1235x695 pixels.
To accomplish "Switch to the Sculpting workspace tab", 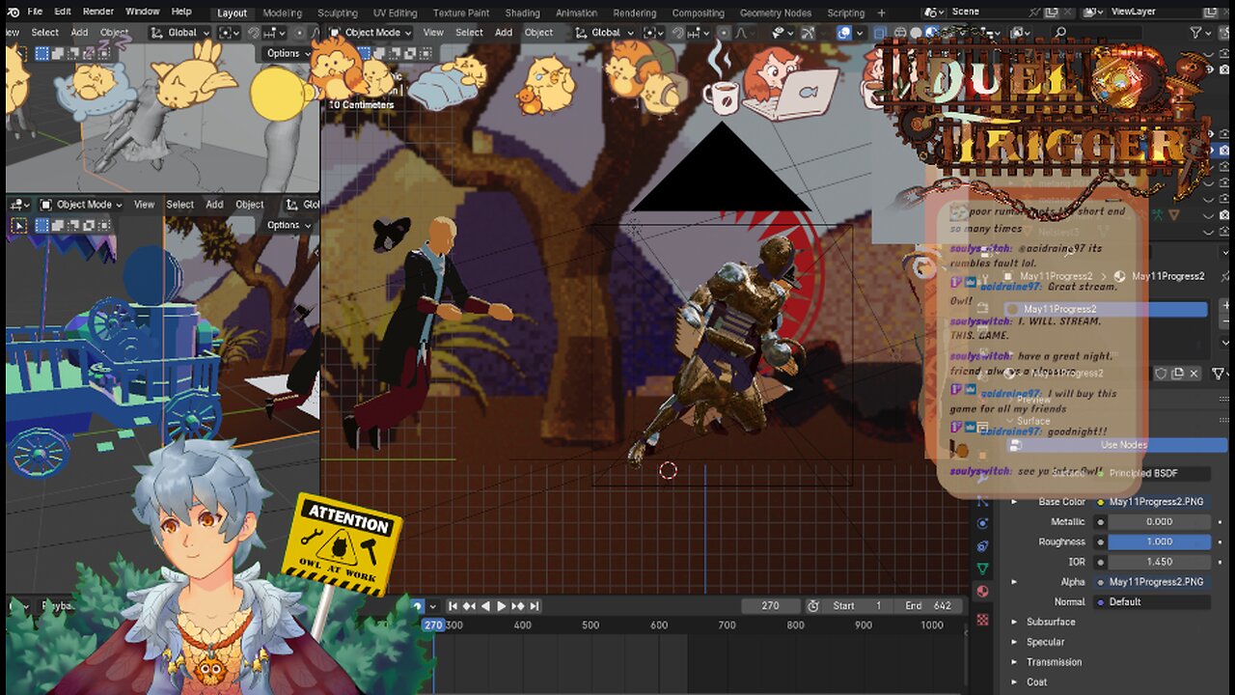I will tap(338, 14).
